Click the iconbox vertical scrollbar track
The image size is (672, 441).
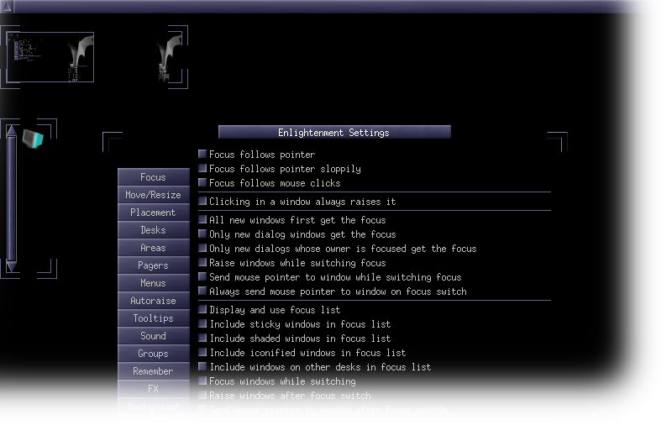(x=12, y=199)
